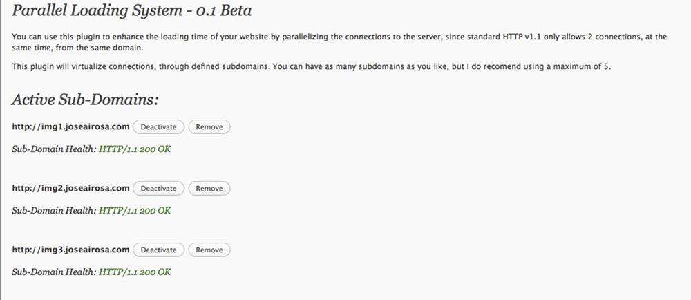Remove the img3.joseairosa.com sub-domain
The width and height of the screenshot is (691, 300).
tap(209, 250)
